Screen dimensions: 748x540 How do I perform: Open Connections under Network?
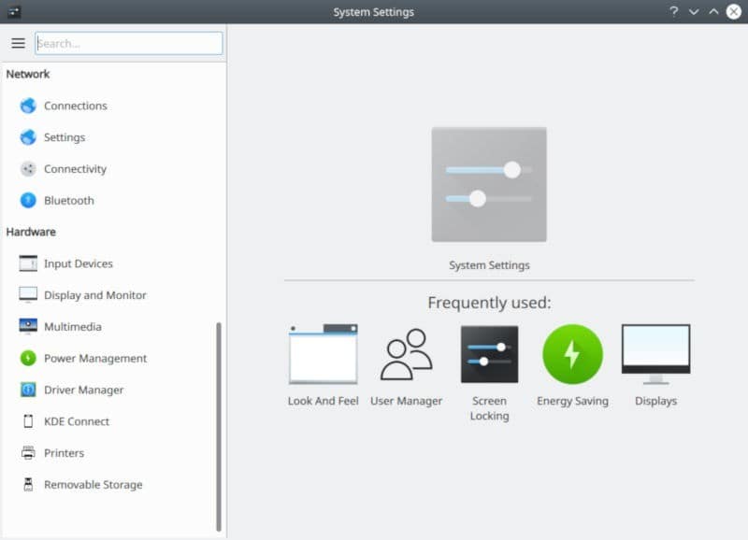click(76, 106)
